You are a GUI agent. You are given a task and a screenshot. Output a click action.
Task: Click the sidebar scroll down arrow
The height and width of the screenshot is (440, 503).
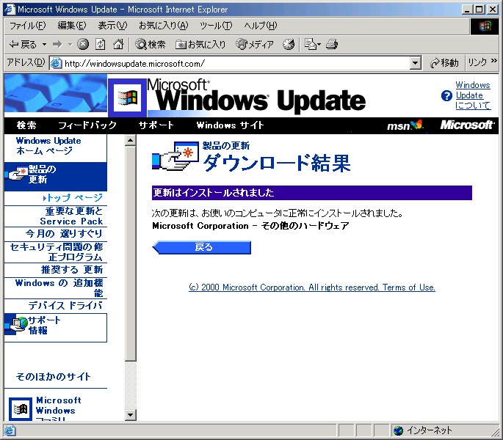click(130, 415)
